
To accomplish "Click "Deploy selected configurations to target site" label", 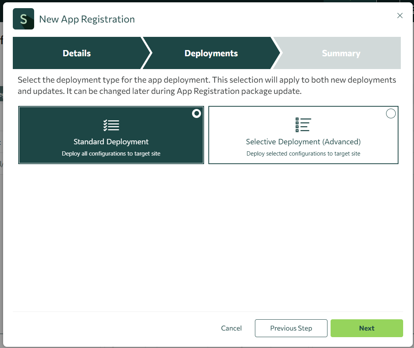I will [303, 153].
